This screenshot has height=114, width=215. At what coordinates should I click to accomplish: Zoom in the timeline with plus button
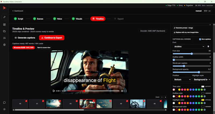pos(165,97)
